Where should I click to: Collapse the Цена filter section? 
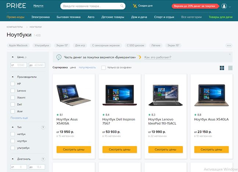point(13,57)
